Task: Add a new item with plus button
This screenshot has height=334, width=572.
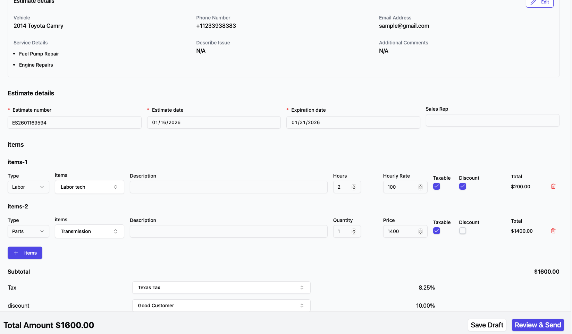Action: point(25,253)
